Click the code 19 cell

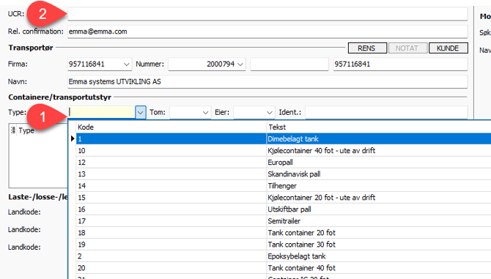tap(171, 245)
